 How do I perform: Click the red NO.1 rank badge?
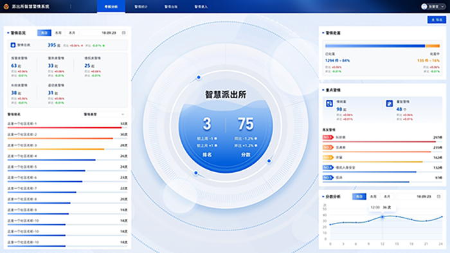click(328, 137)
